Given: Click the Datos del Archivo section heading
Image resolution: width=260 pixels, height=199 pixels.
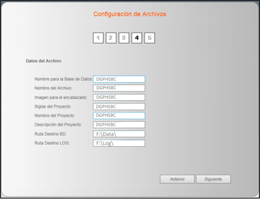Looking at the screenshot, I should (44, 61).
